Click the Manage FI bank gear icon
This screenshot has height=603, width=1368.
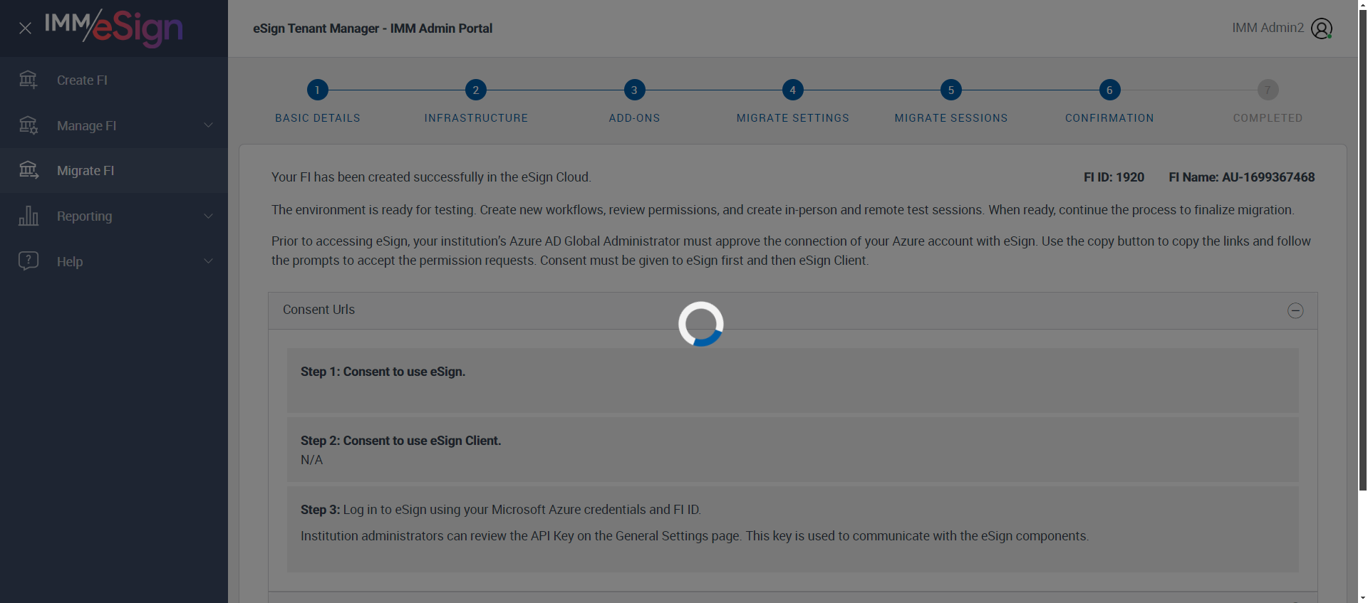[x=28, y=125]
